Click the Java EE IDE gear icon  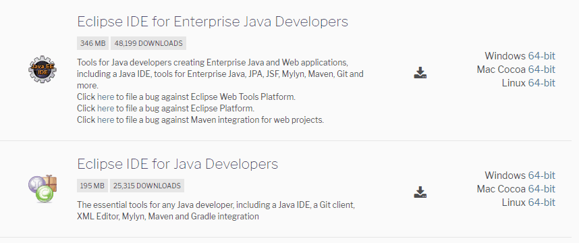pos(43,69)
